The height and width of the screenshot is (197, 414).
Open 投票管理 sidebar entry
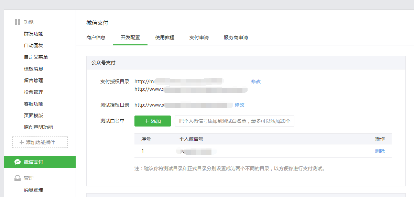pyautogui.click(x=33, y=92)
